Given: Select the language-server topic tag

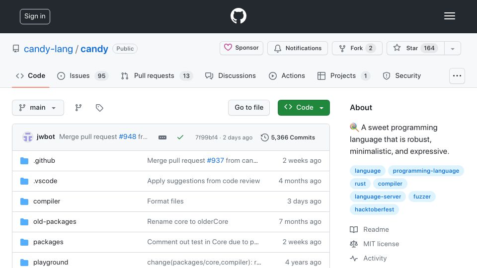Looking at the screenshot, I should pos(378,197).
